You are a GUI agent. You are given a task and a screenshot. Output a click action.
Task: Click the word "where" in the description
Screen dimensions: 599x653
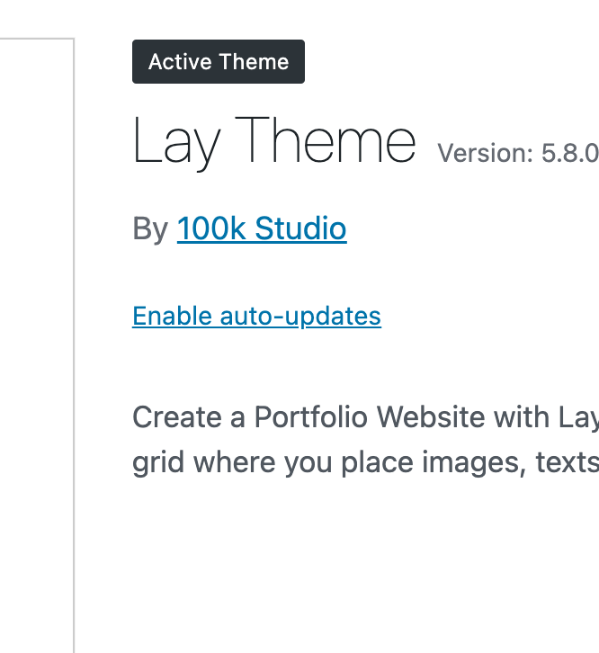point(229,461)
